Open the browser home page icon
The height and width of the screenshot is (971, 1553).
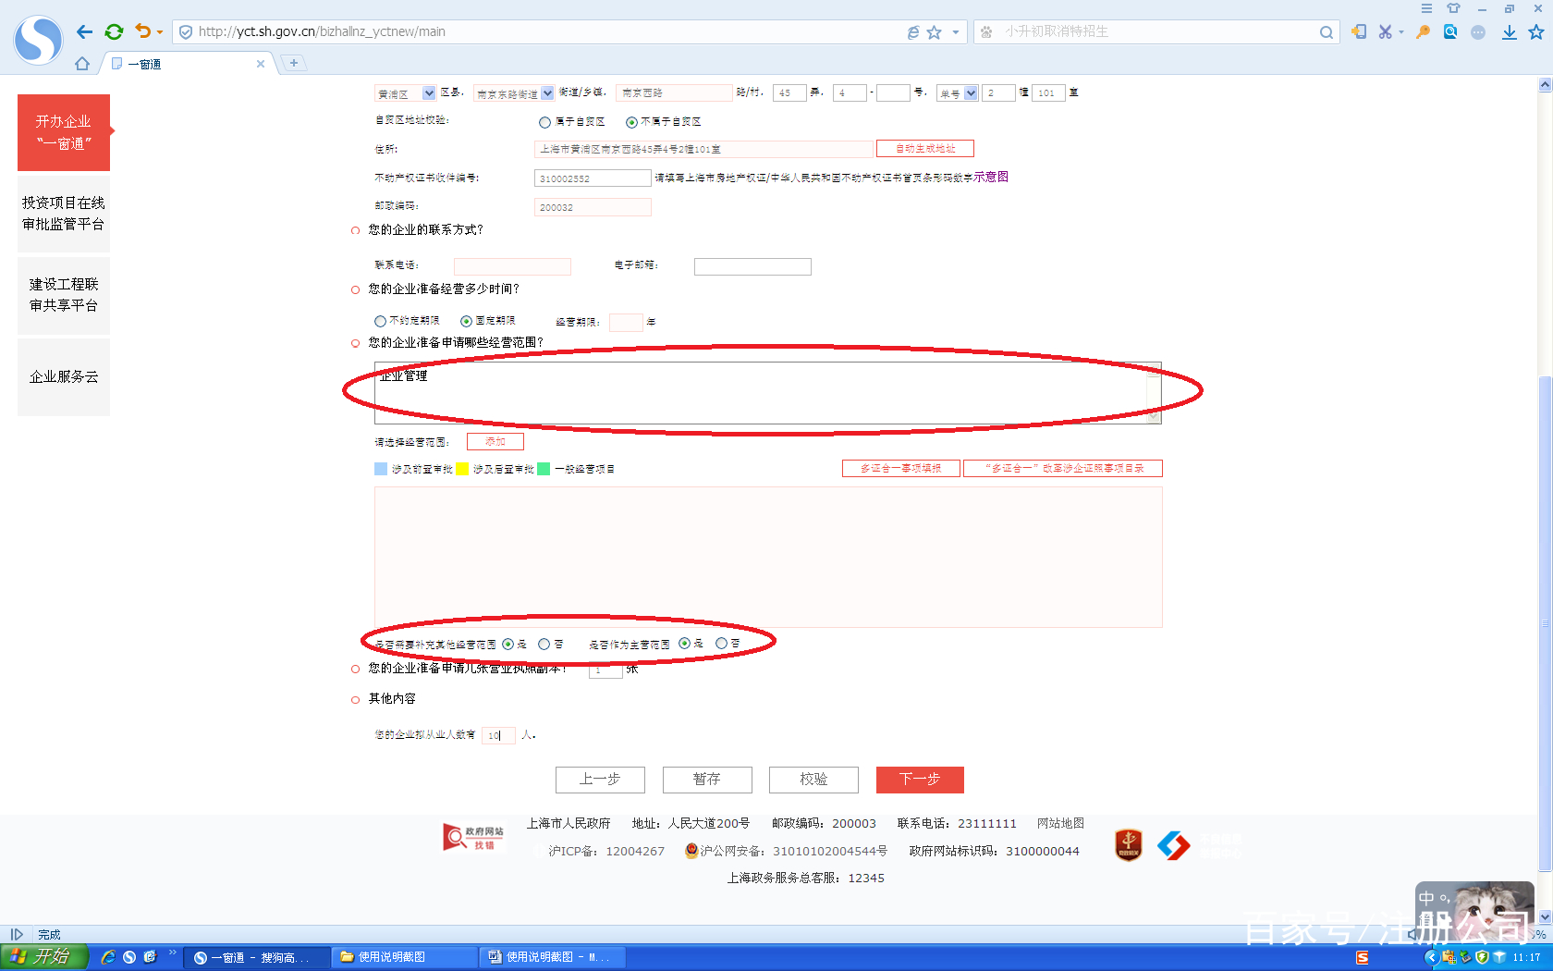[82, 63]
